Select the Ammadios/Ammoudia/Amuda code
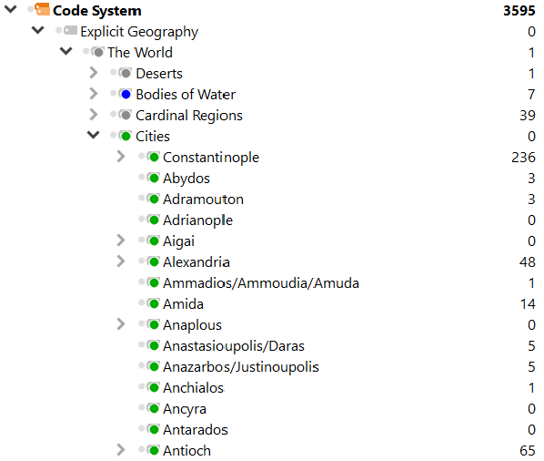 (x=261, y=283)
